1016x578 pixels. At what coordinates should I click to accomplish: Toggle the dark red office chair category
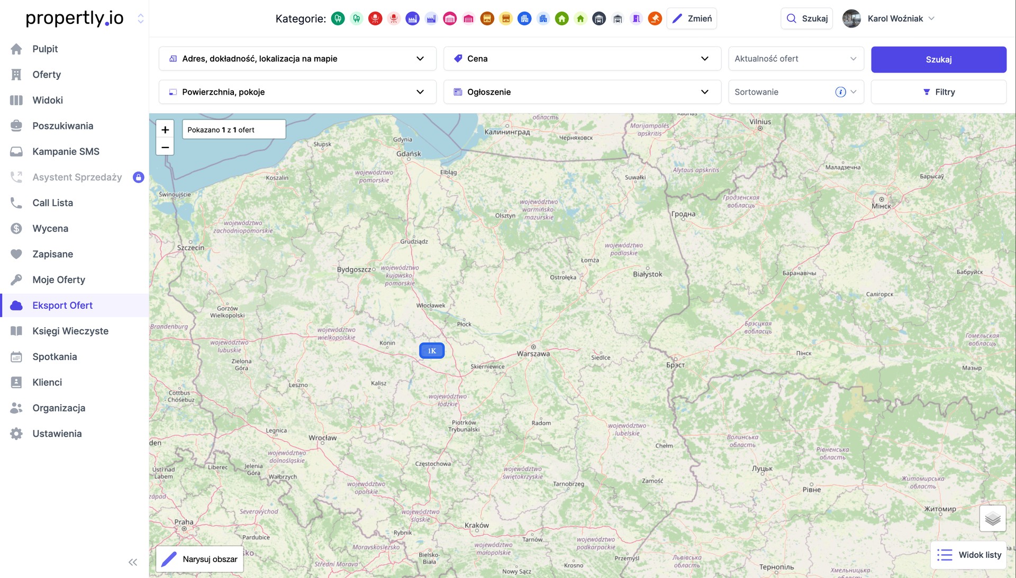pos(375,19)
